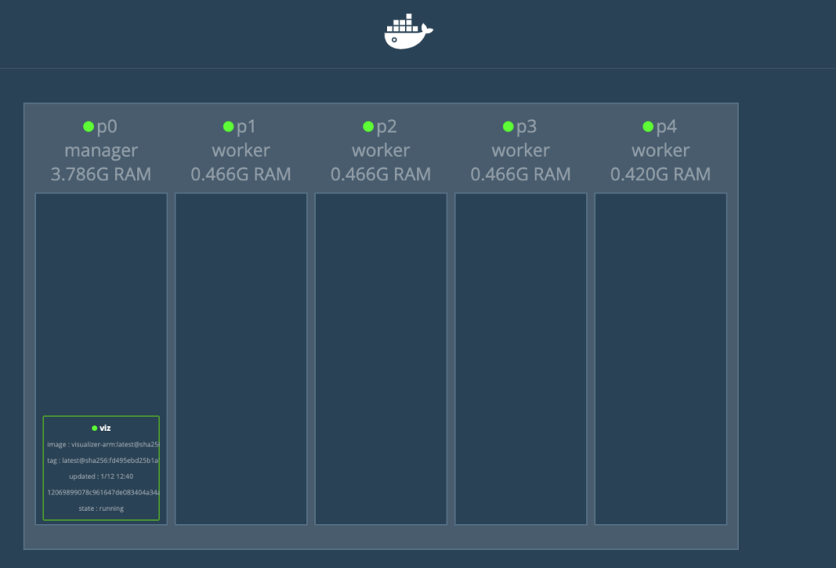Click the empty container area of node p3
This screenshot has width=836, height=568.
coord(521,359)
